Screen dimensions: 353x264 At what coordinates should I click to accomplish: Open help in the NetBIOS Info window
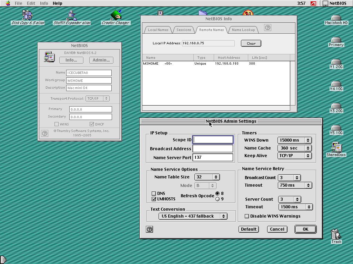(268, 27)
